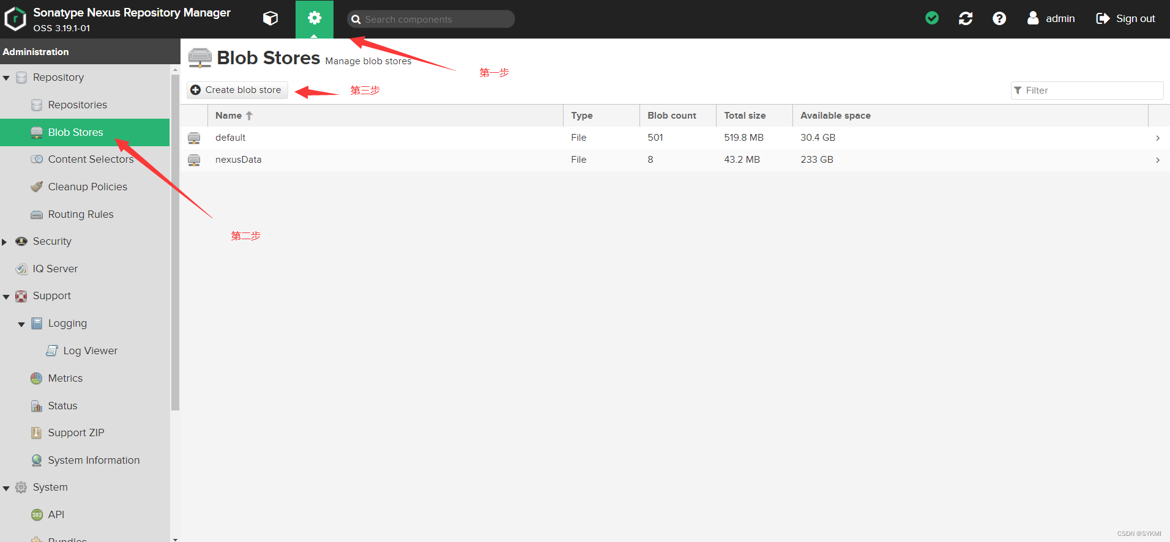Image resolution: width=1170 pixels, height=542 pixels.
Task: Collapse the Logging tree node
Action: click(x=21, y=324)
